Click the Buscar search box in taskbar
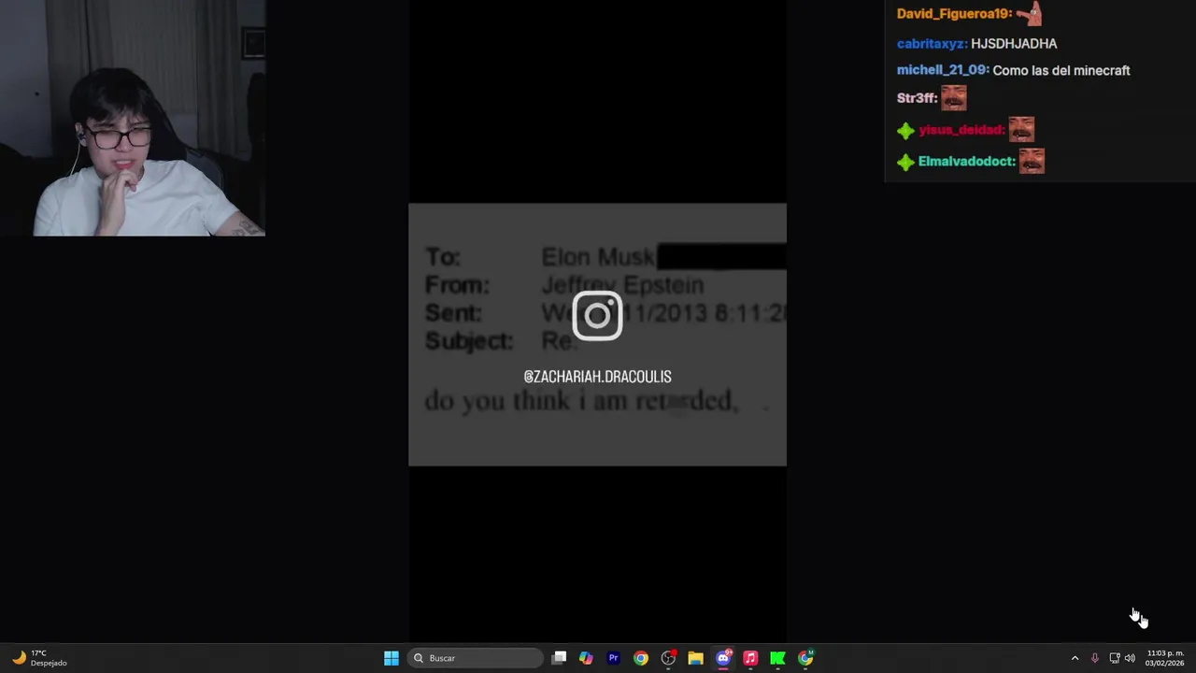 point(476,658)
